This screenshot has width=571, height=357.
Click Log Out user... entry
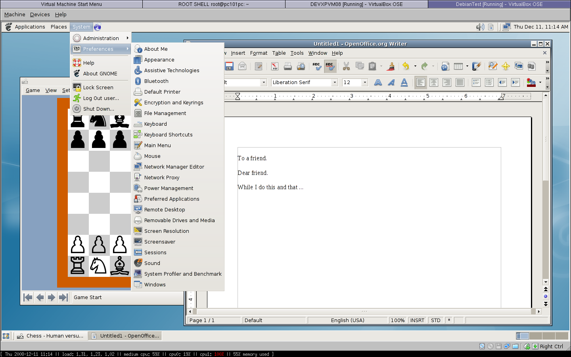(101, 98)
